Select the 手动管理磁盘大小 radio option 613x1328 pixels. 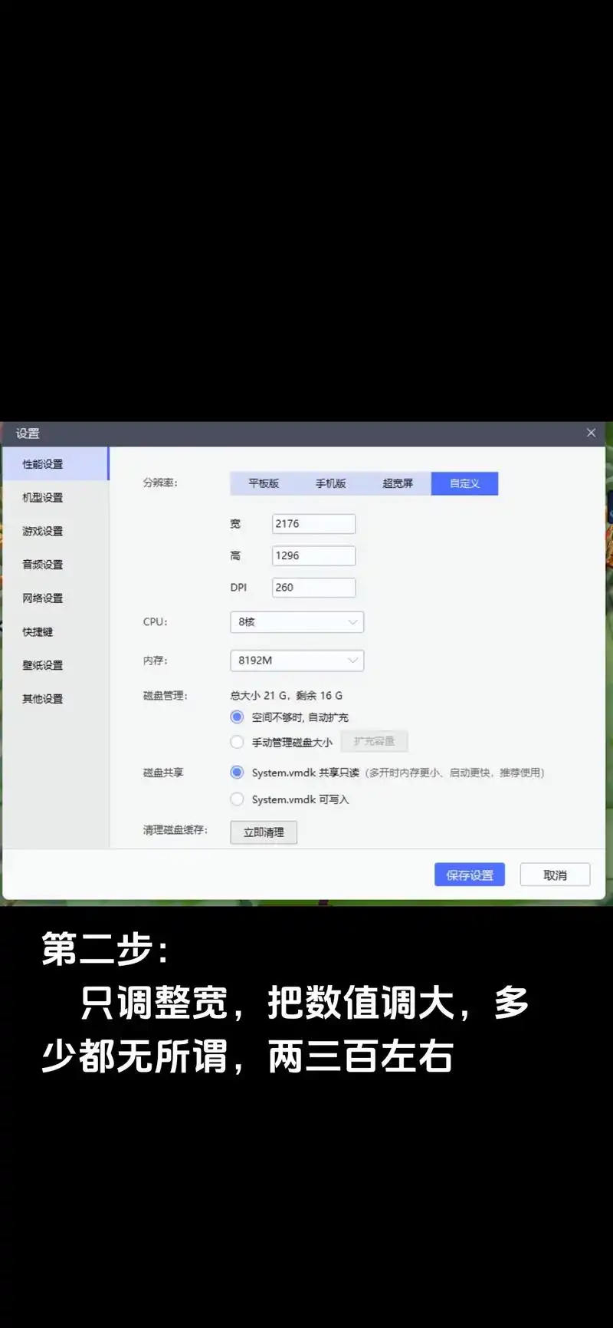click(x=238, y=742)
